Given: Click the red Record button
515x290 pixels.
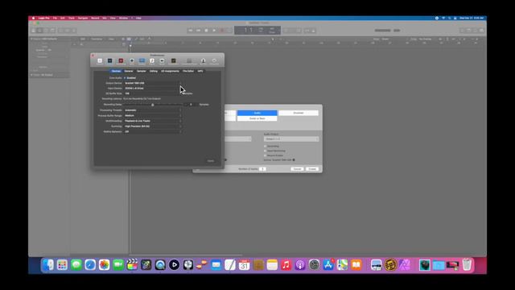Looking at the screenshot, I should pos(222,31).
